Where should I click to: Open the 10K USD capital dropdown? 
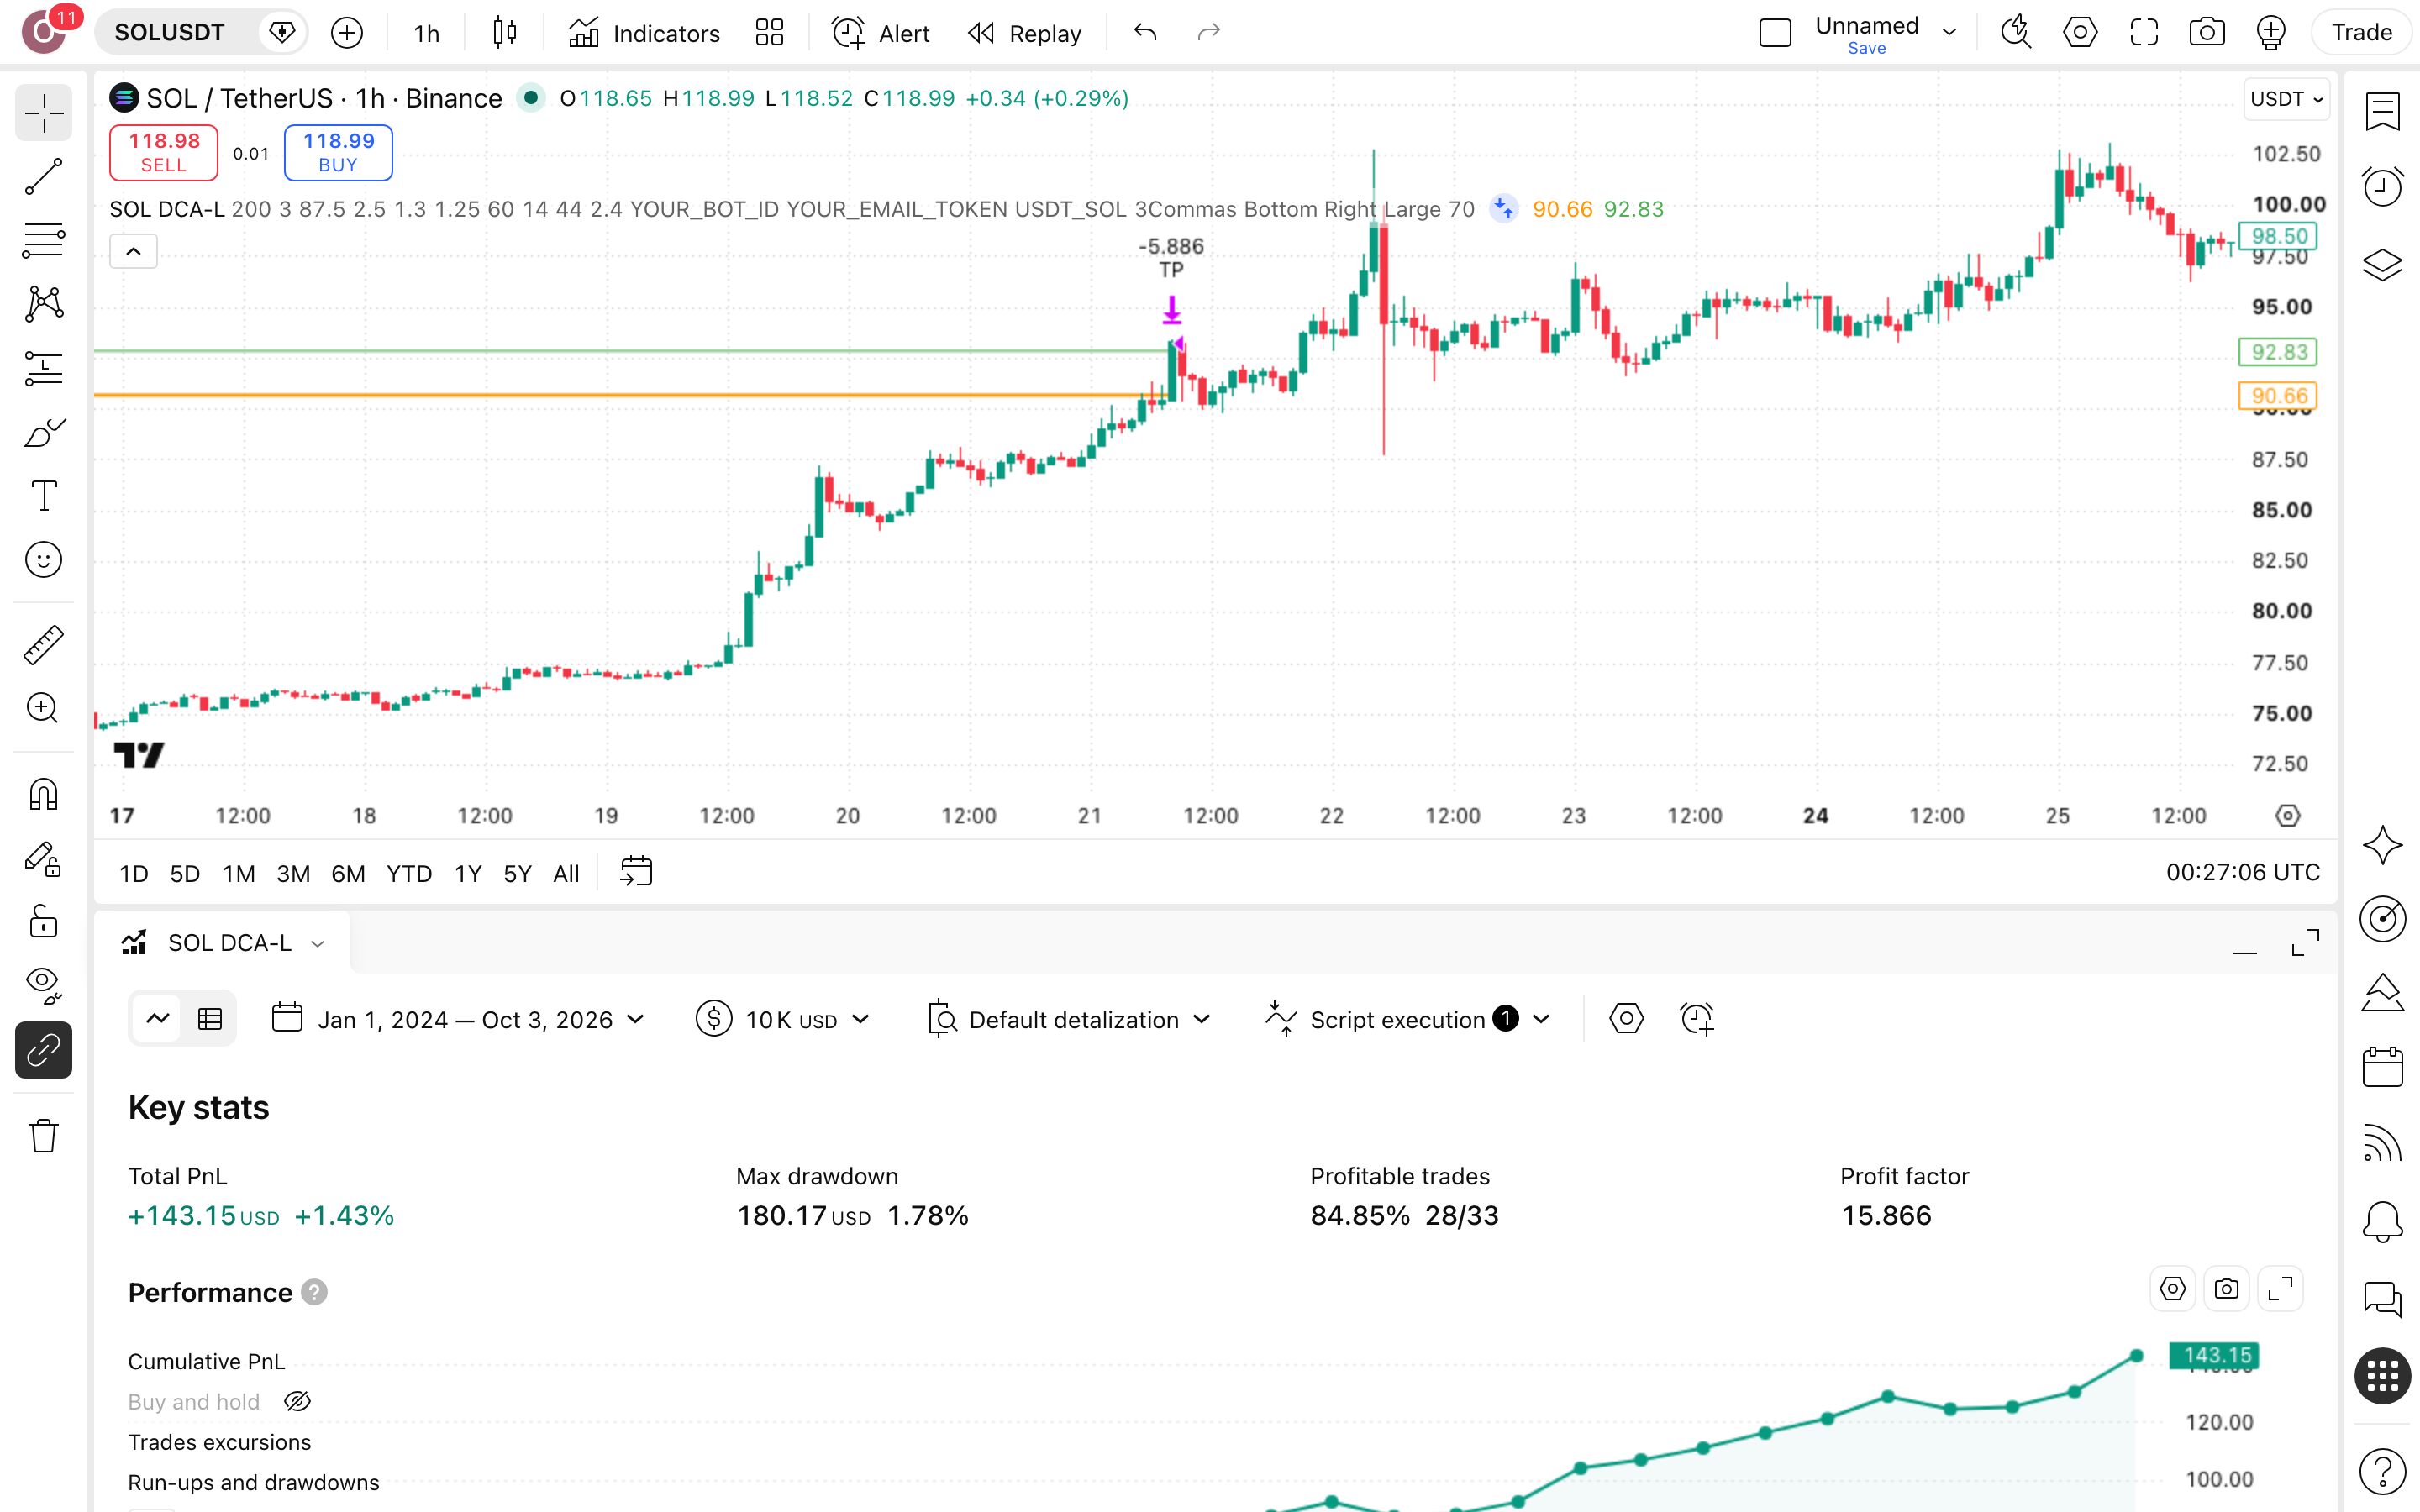[x=783, y=1019]
